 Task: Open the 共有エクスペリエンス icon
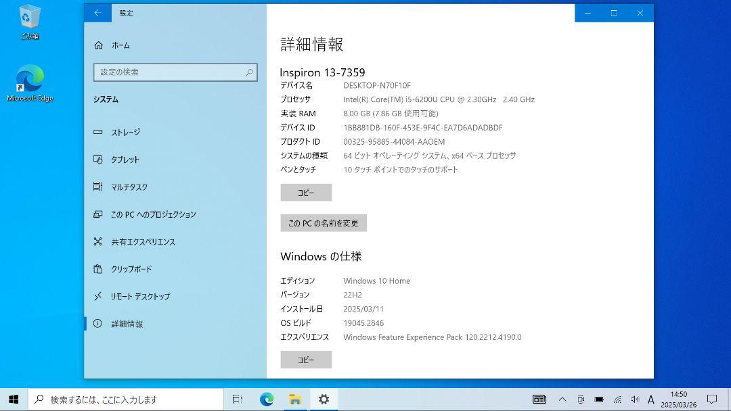(98, 241)
